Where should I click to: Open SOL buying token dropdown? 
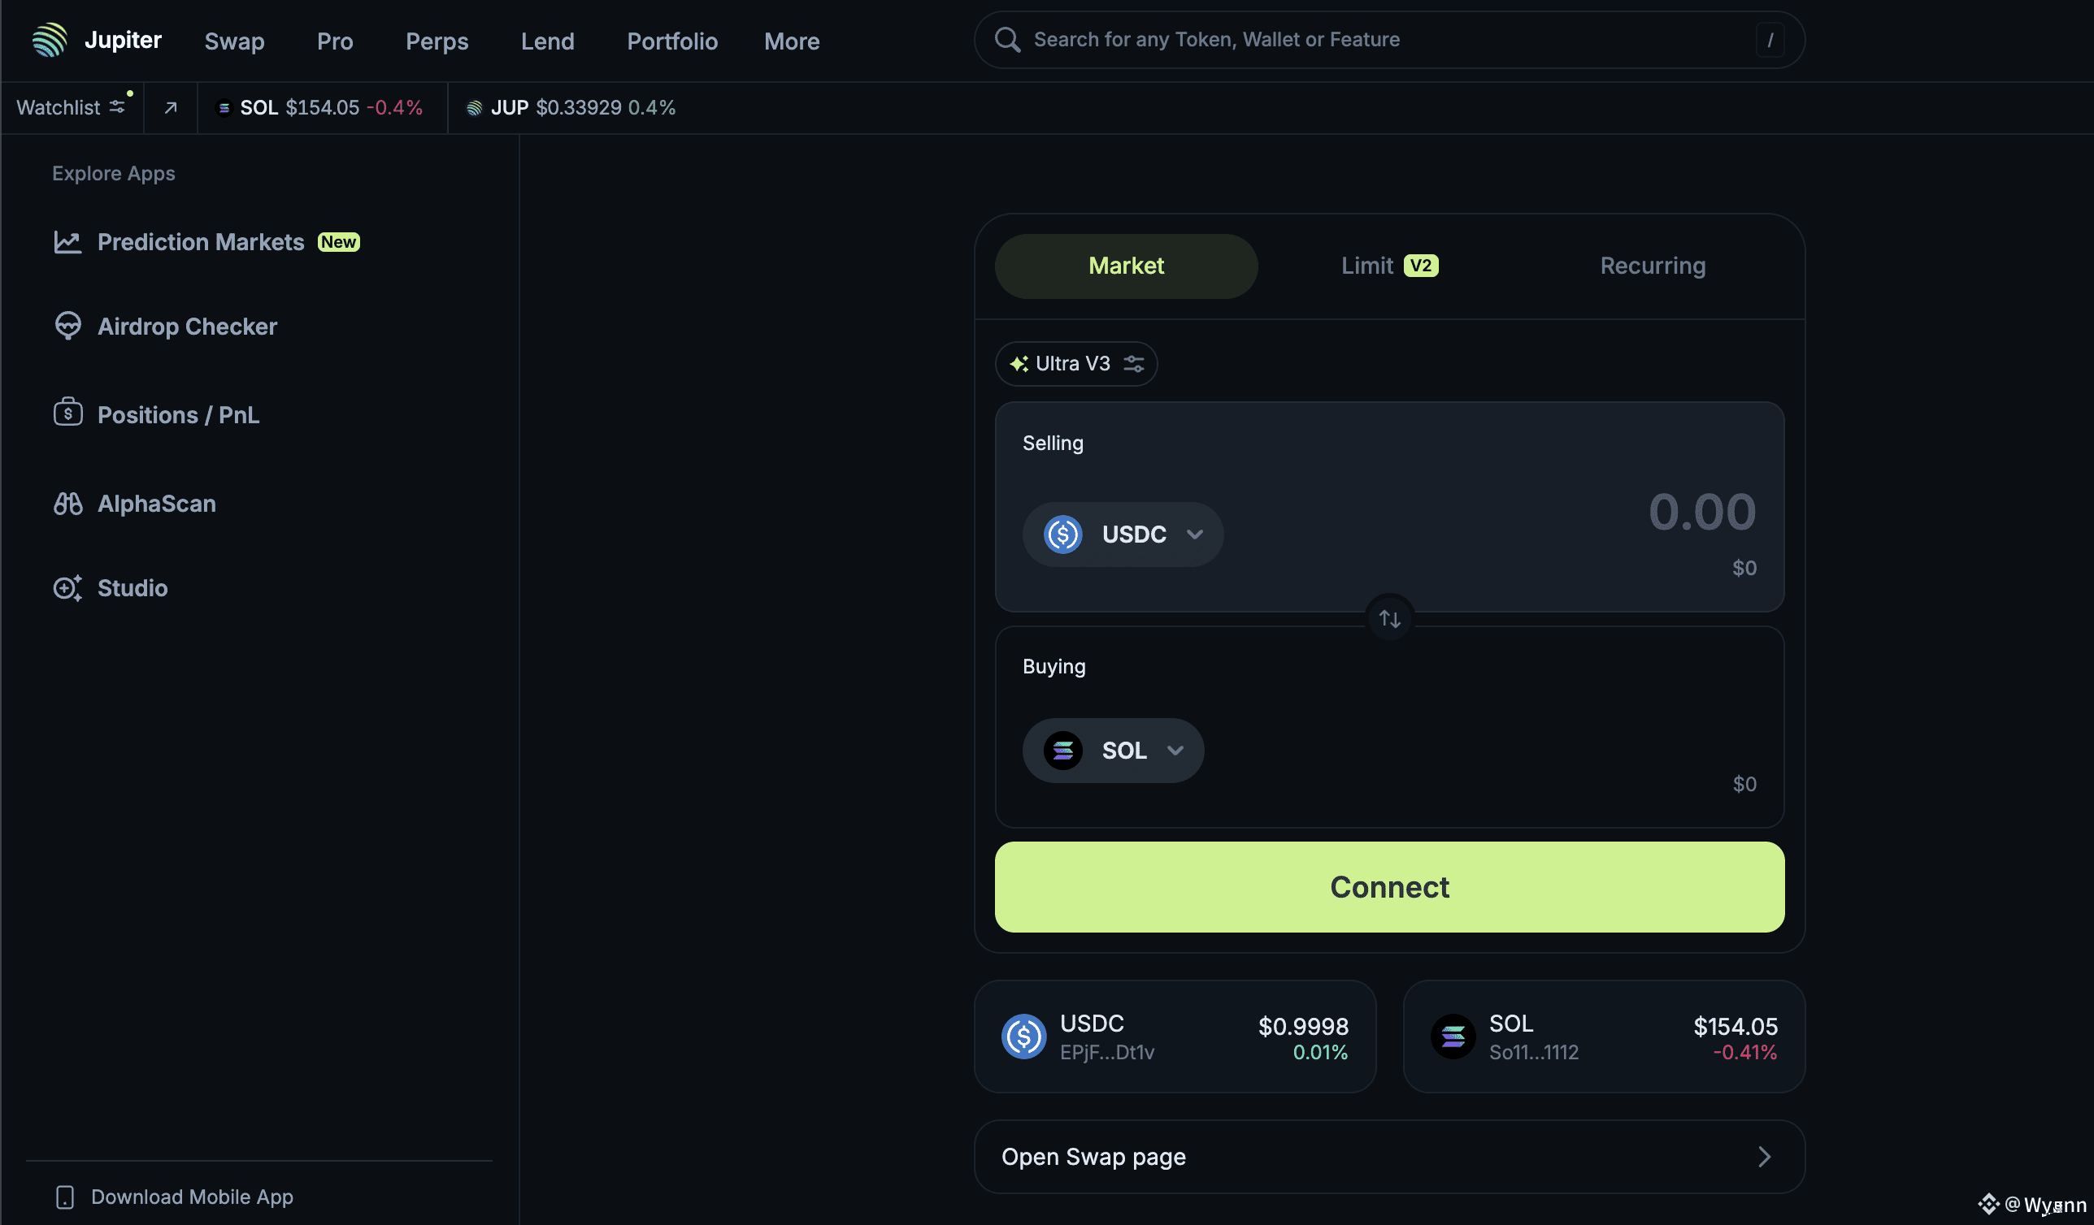click(1112, 750)
